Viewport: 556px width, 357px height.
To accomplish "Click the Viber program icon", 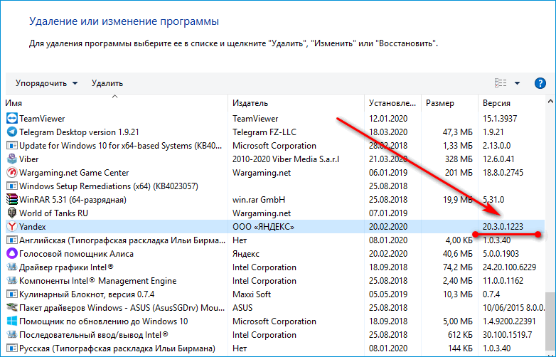I will 11,159.
